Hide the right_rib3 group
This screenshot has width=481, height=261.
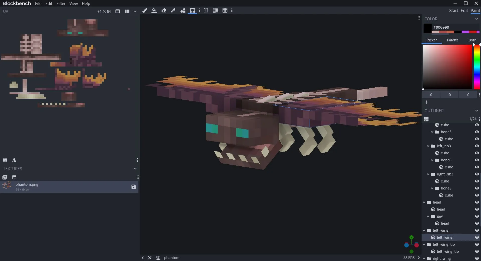coord(477,174)
